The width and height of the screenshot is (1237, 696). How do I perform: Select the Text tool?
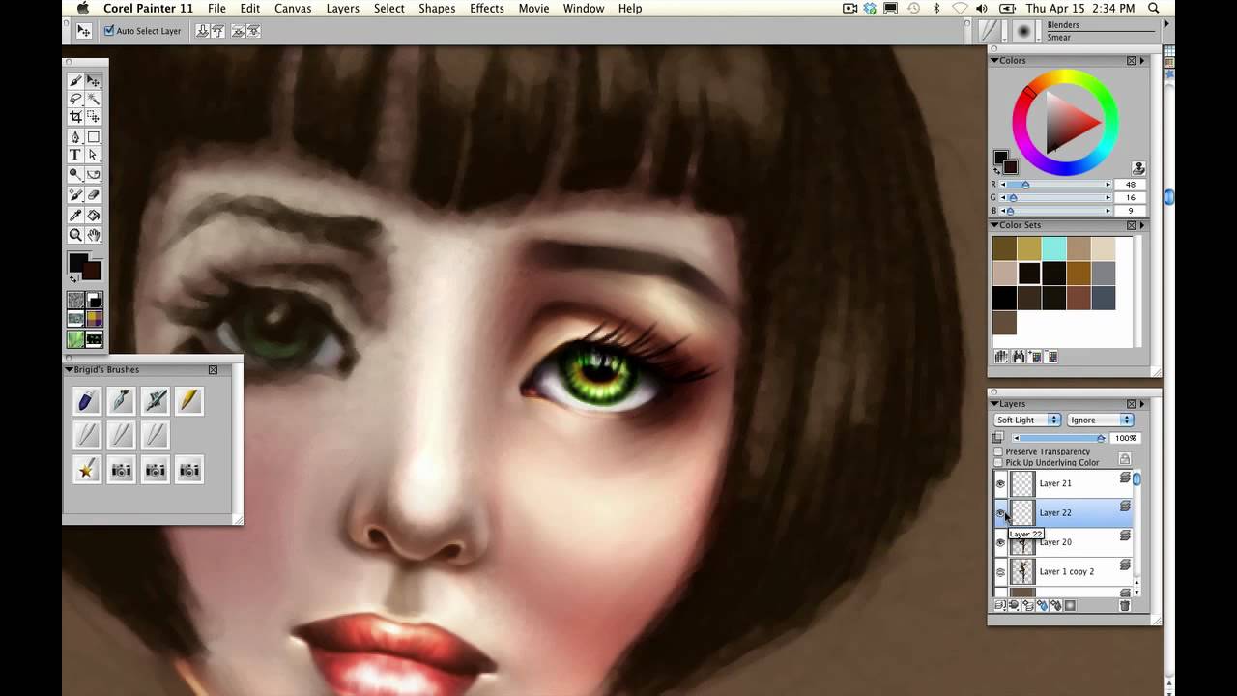click(x=75, y=155)
